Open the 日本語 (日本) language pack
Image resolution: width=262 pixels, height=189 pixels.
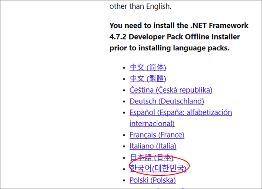(152, 157)
